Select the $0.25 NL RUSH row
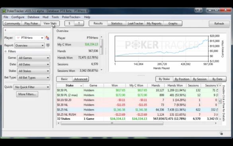 137,114
